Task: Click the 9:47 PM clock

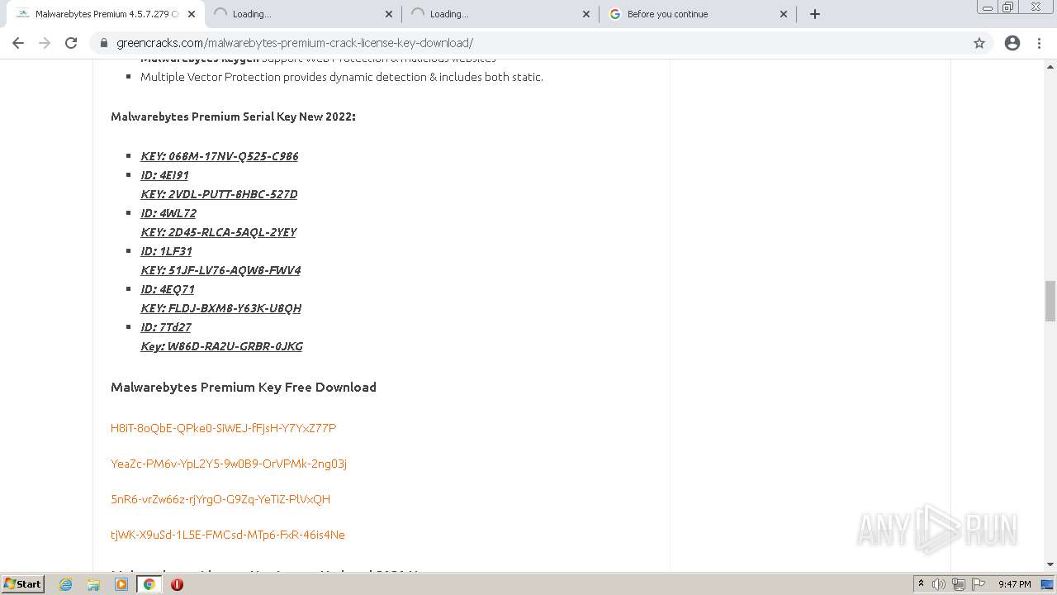Action: 1014,584
